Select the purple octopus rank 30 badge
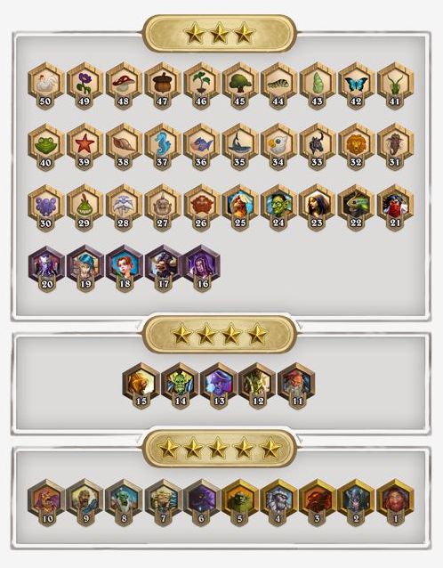The width and height of the screenshot is (443, 568). point(46,207)
